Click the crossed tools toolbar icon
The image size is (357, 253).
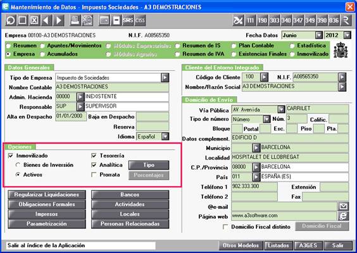238,20
